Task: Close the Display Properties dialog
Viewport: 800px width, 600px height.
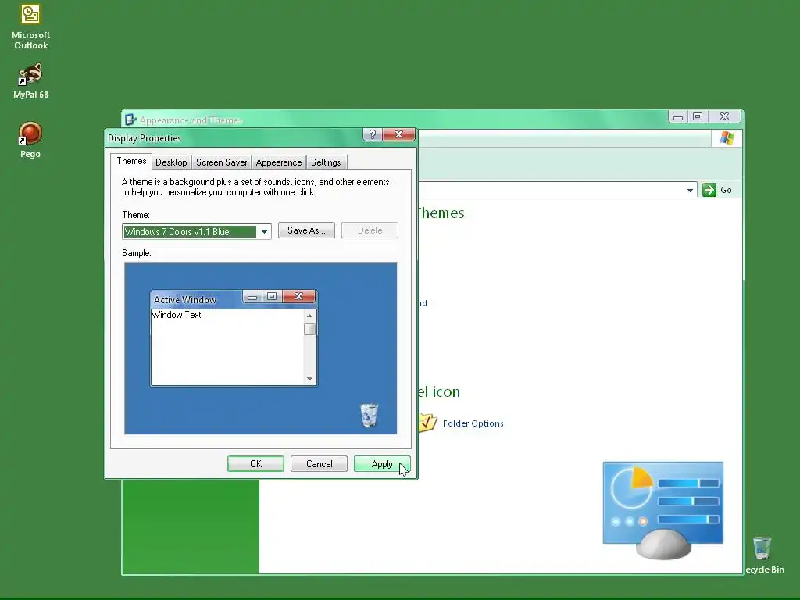Action: point(399,134)
